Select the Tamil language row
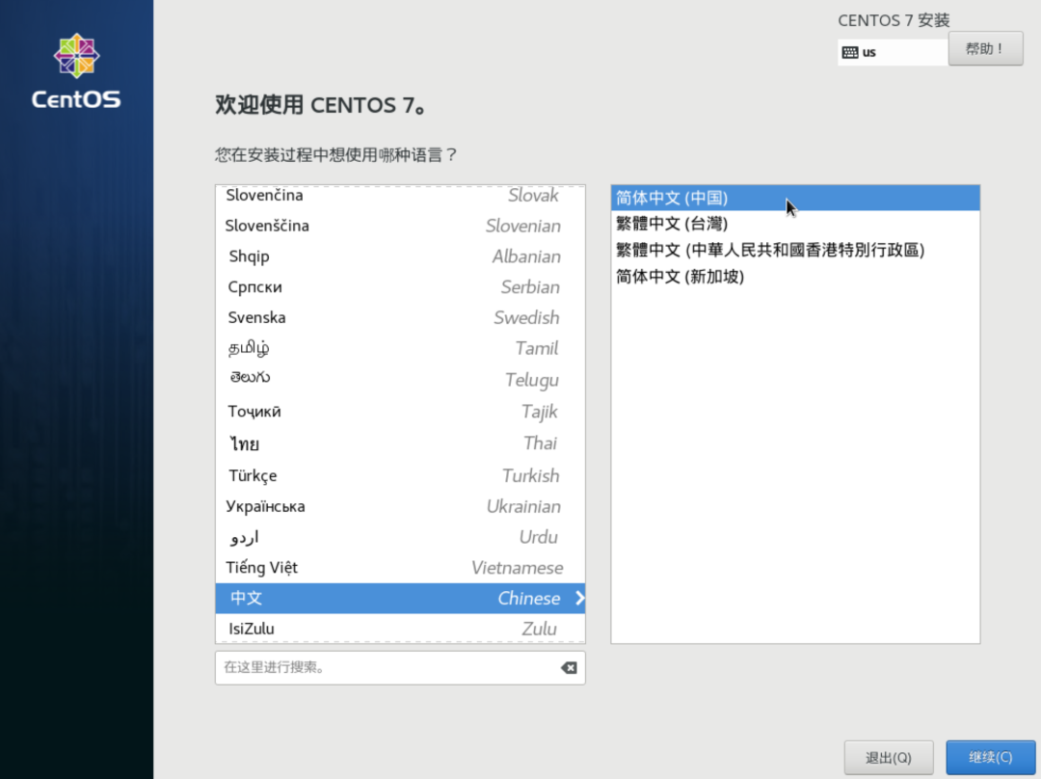1041x779 pixels. (400, 348)
